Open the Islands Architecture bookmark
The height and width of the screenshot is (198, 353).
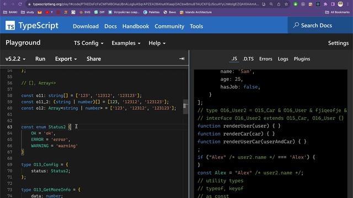point(196,12)
